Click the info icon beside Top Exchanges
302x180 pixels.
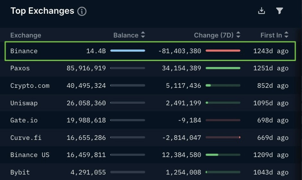[x=82, y=11]
